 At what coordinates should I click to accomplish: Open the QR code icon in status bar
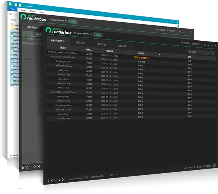pos(214,165)
